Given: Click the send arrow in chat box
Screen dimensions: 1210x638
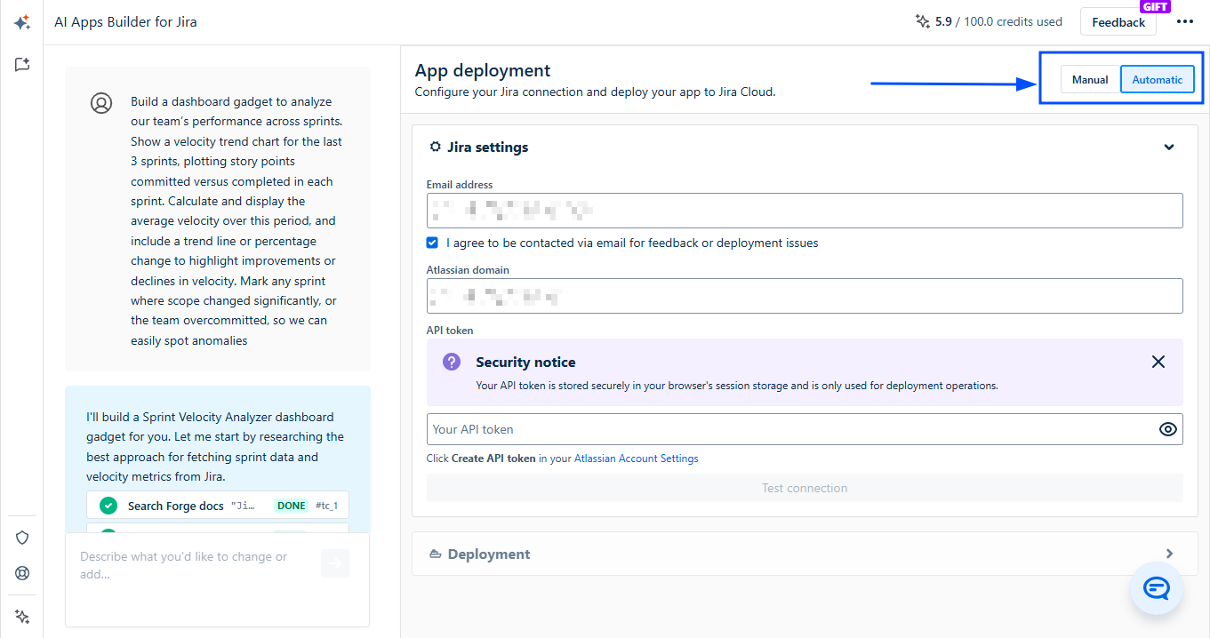Looking at the screenshot, I should click(x=335, y=563).
